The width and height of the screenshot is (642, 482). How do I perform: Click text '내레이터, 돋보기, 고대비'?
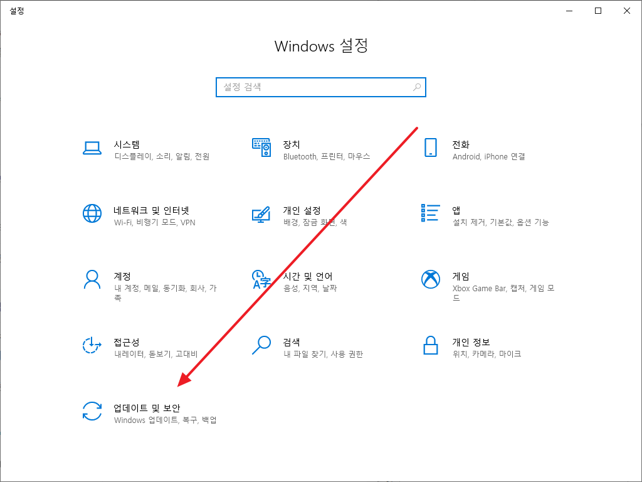pos(156,354)
